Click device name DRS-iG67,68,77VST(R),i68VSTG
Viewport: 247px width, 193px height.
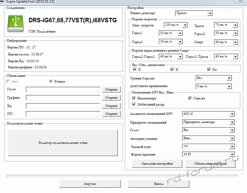coord(72,20)
